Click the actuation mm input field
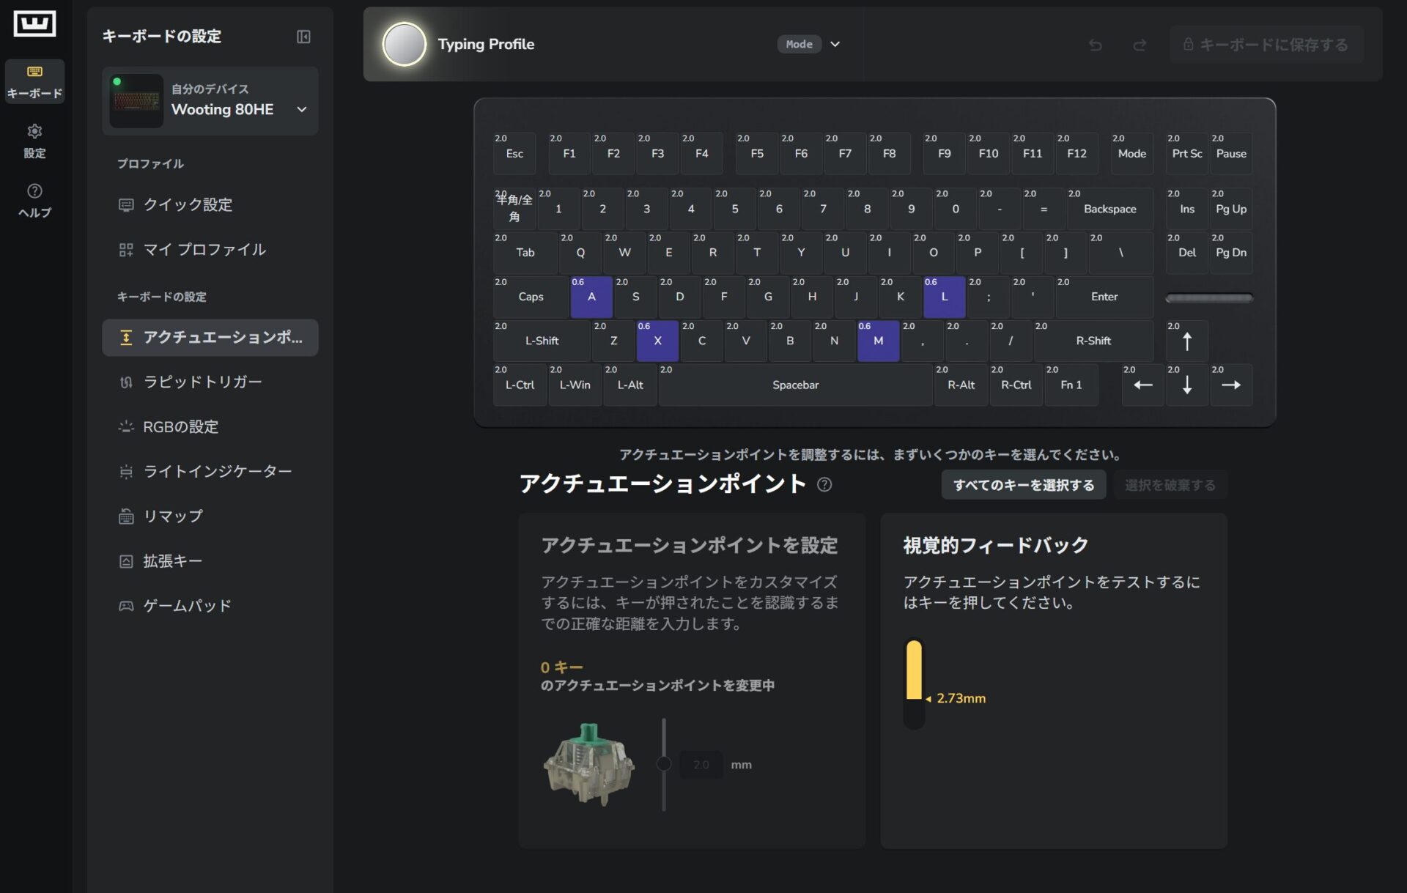The image size is (1407, 893). (x=701, y=765)
